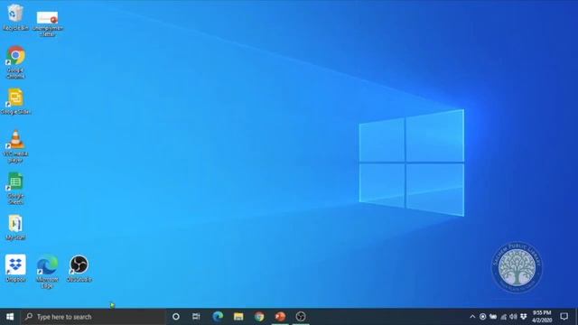This screenshot has height=325, width=578.
Task: Open the Dropbox system tray icon
Action: 524,317
